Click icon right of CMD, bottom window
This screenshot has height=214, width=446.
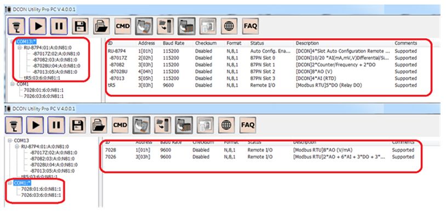coord(141,125)
